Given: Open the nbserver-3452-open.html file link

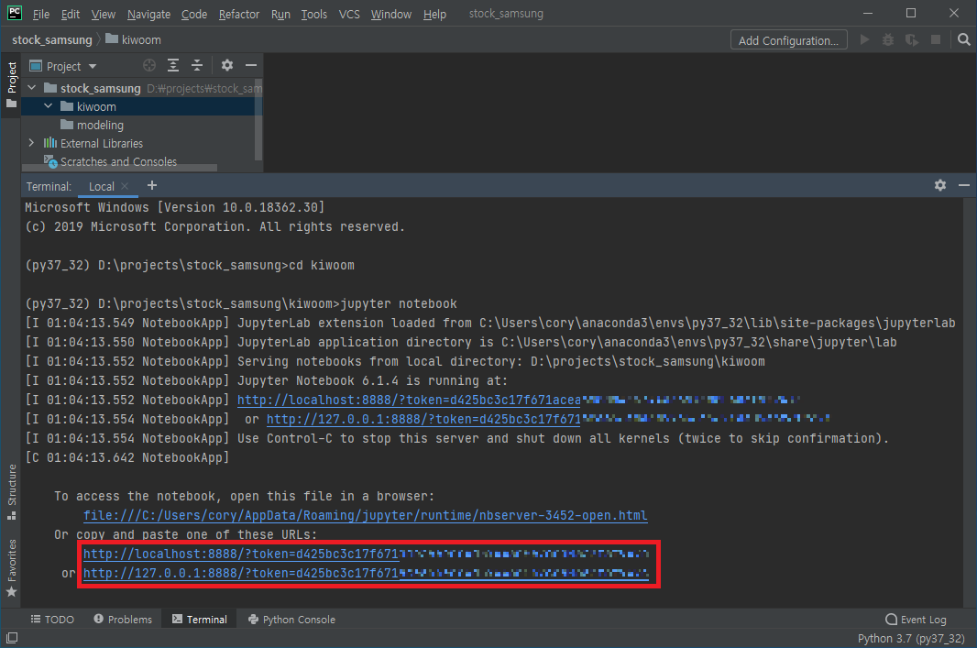Looking at the screenshot, I should point(365,515).
